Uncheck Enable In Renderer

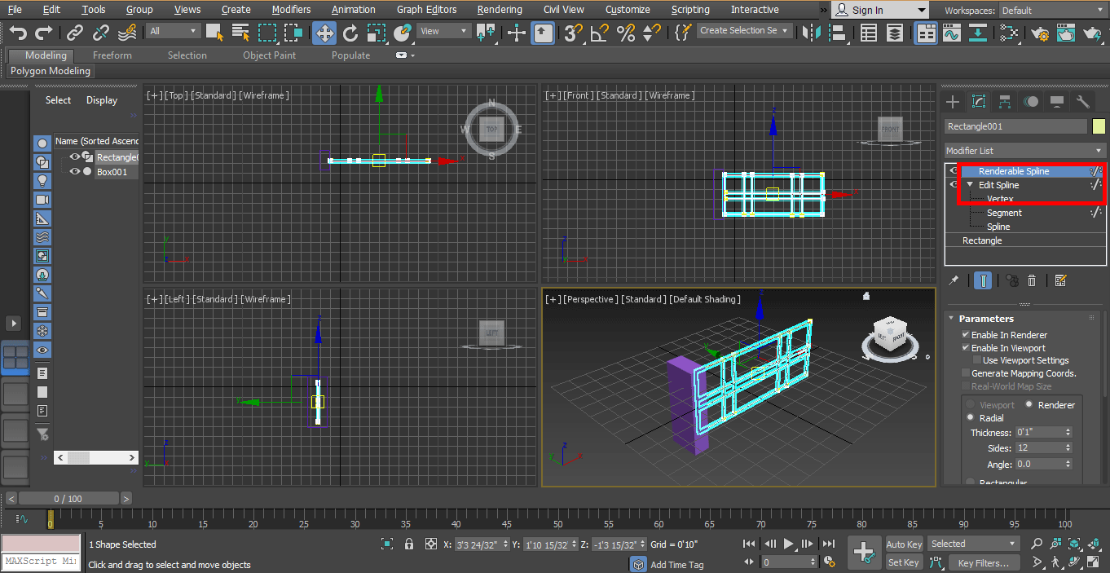click(x=967, y=334)
